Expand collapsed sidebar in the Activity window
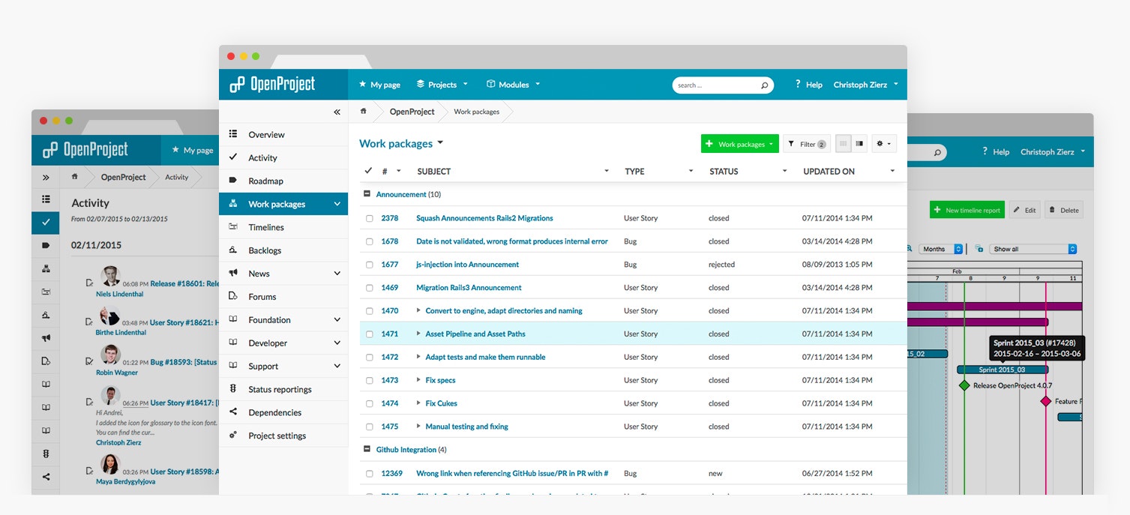 (46, 178)
